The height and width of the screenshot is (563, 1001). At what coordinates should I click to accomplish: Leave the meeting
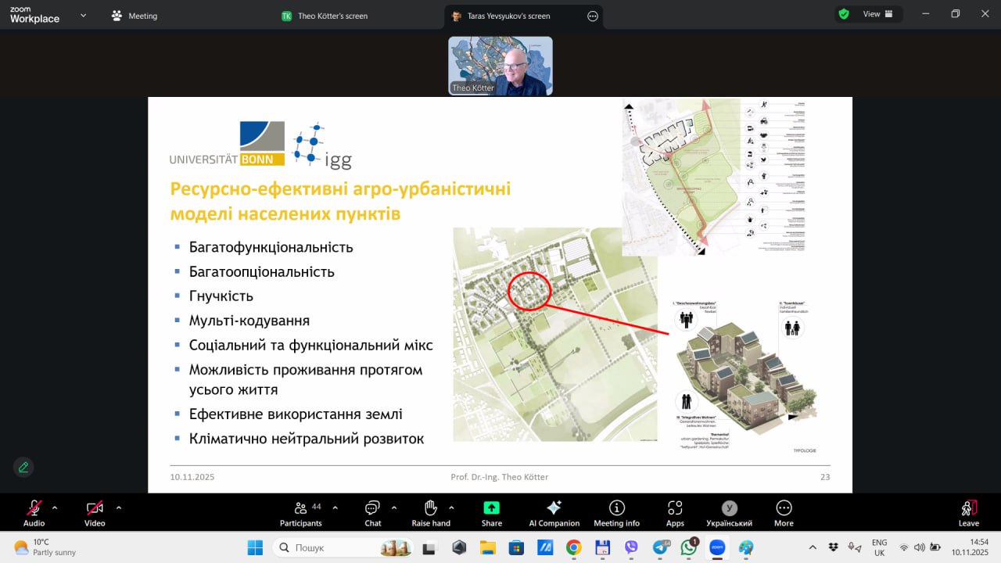(968, 512)
